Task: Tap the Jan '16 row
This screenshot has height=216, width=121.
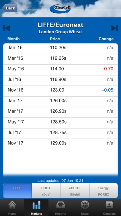Action: tap(61, 48)
